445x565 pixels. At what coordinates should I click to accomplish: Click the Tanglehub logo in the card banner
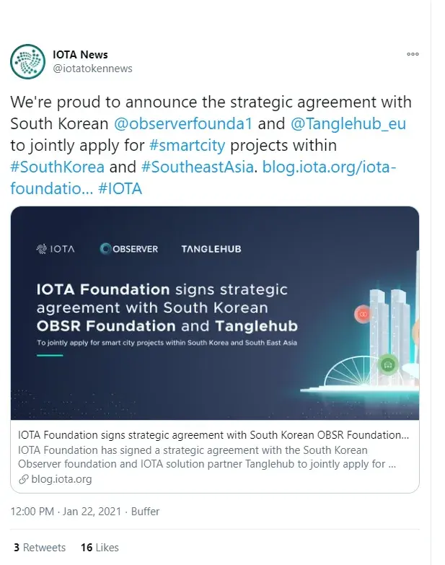(211, 249)
